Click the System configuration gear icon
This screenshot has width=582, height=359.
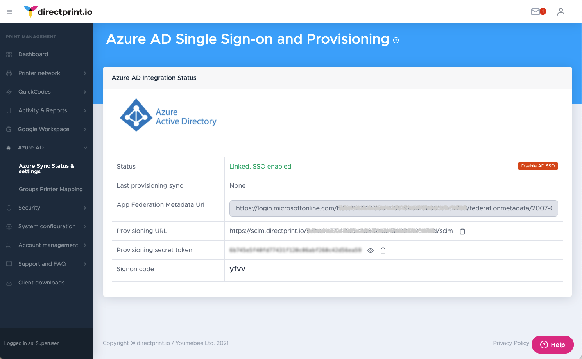pos(9,227)
